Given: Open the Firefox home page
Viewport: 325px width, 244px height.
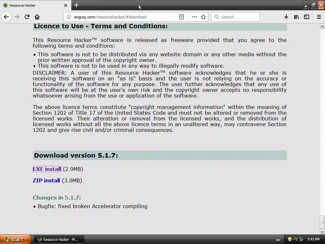Looking at the screenshot, I should (37, 17).
